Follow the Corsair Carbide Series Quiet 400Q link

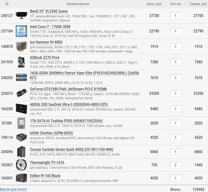coord(71,149)
